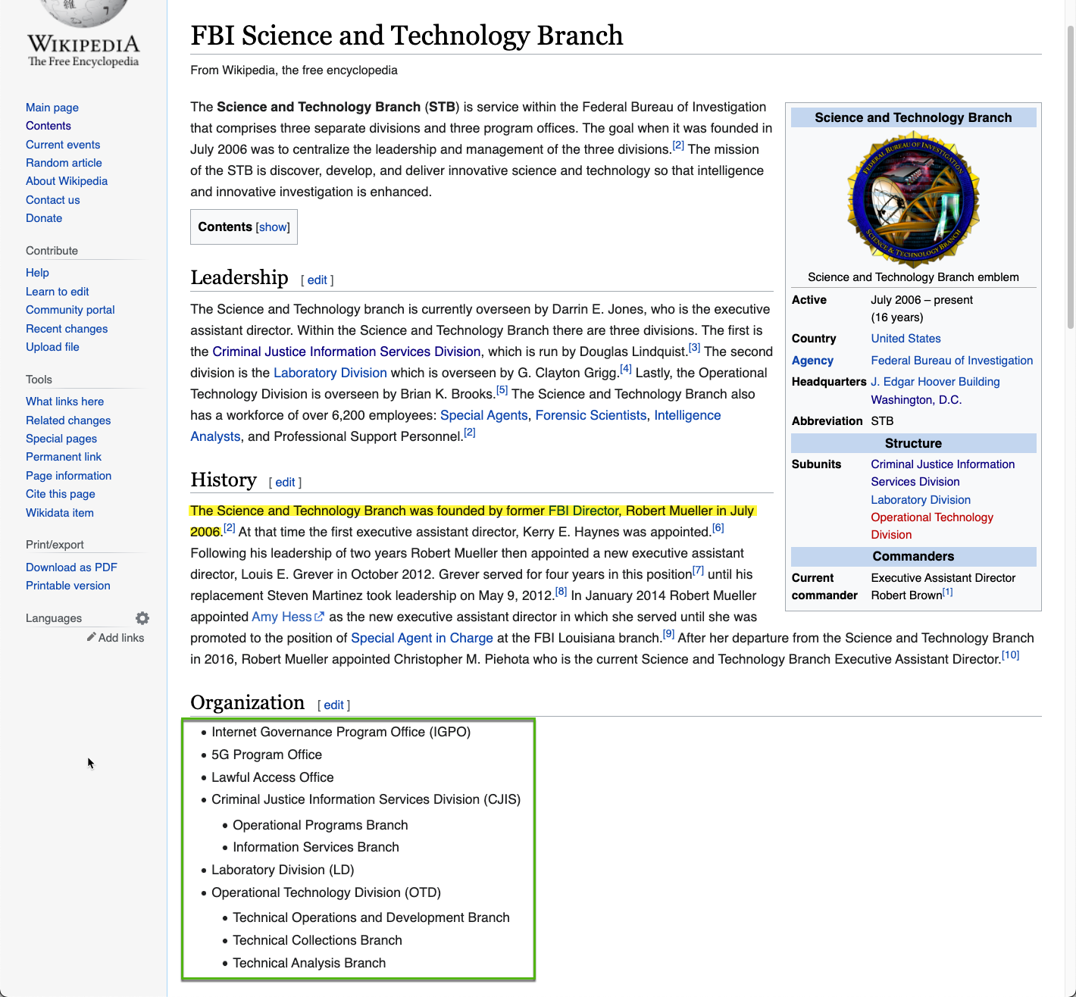The height and width of the screenshot is (997, 1076).
Task: Click Download as PDF
Action: tap(71, 567)
